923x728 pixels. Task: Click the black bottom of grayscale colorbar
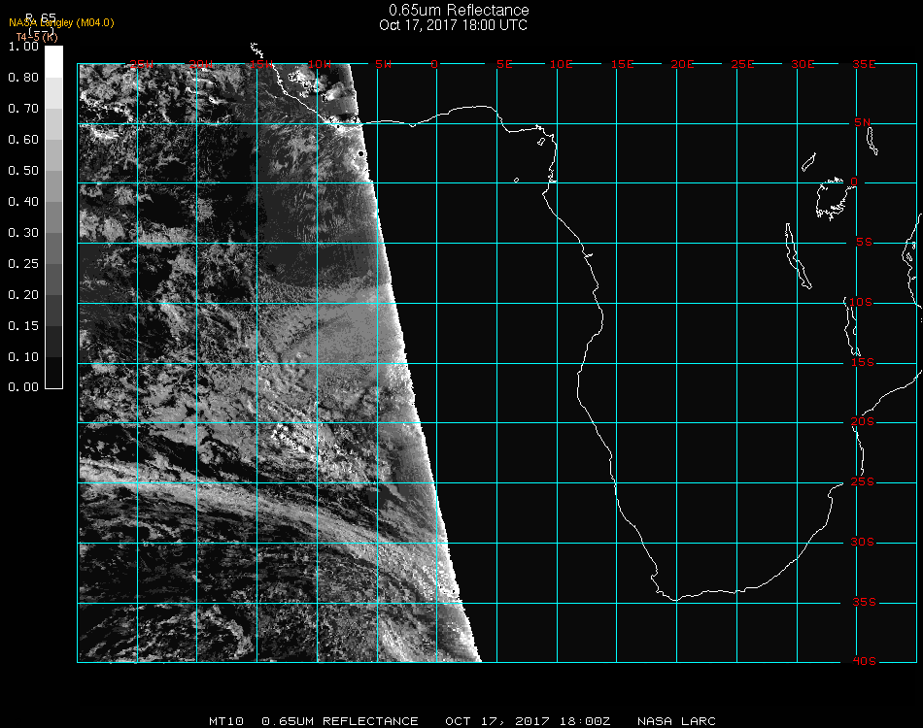click(x=53, y=372)
